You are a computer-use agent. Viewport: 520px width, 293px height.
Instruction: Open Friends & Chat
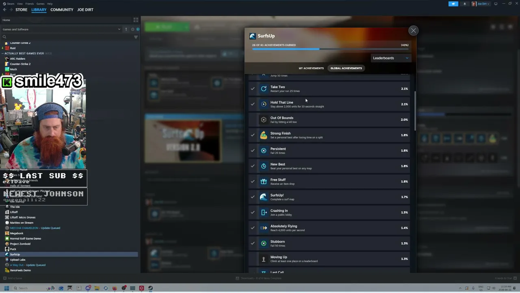pyautogui.click(x=505, y=278)
